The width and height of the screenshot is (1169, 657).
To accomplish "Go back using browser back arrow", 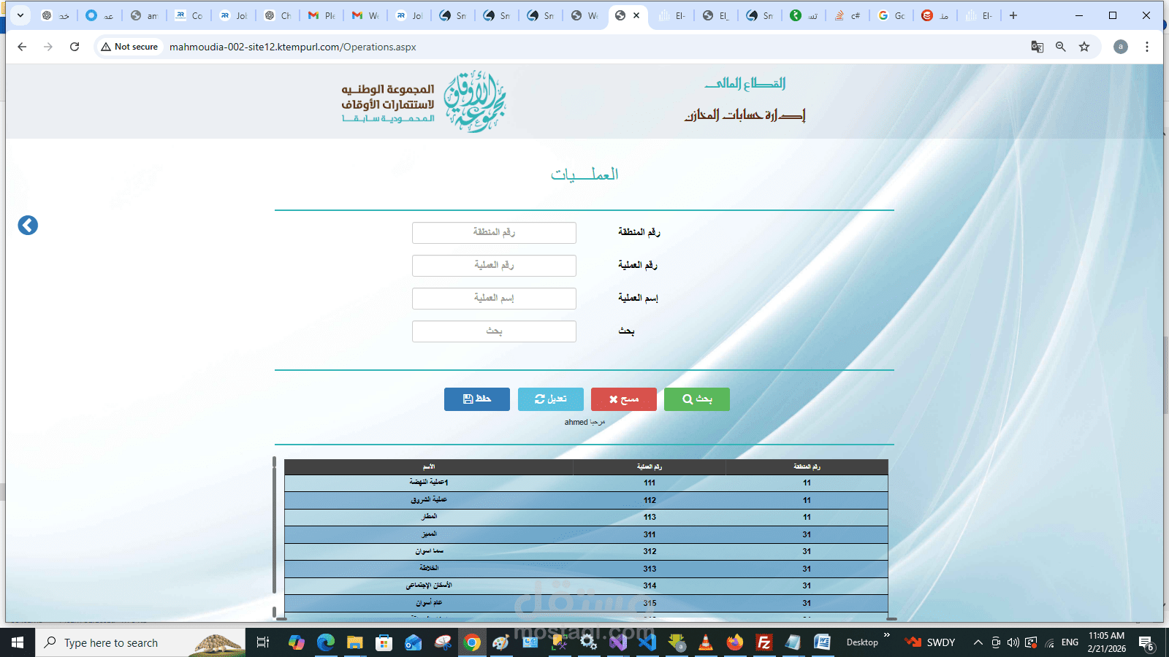I will coord(22,47).
